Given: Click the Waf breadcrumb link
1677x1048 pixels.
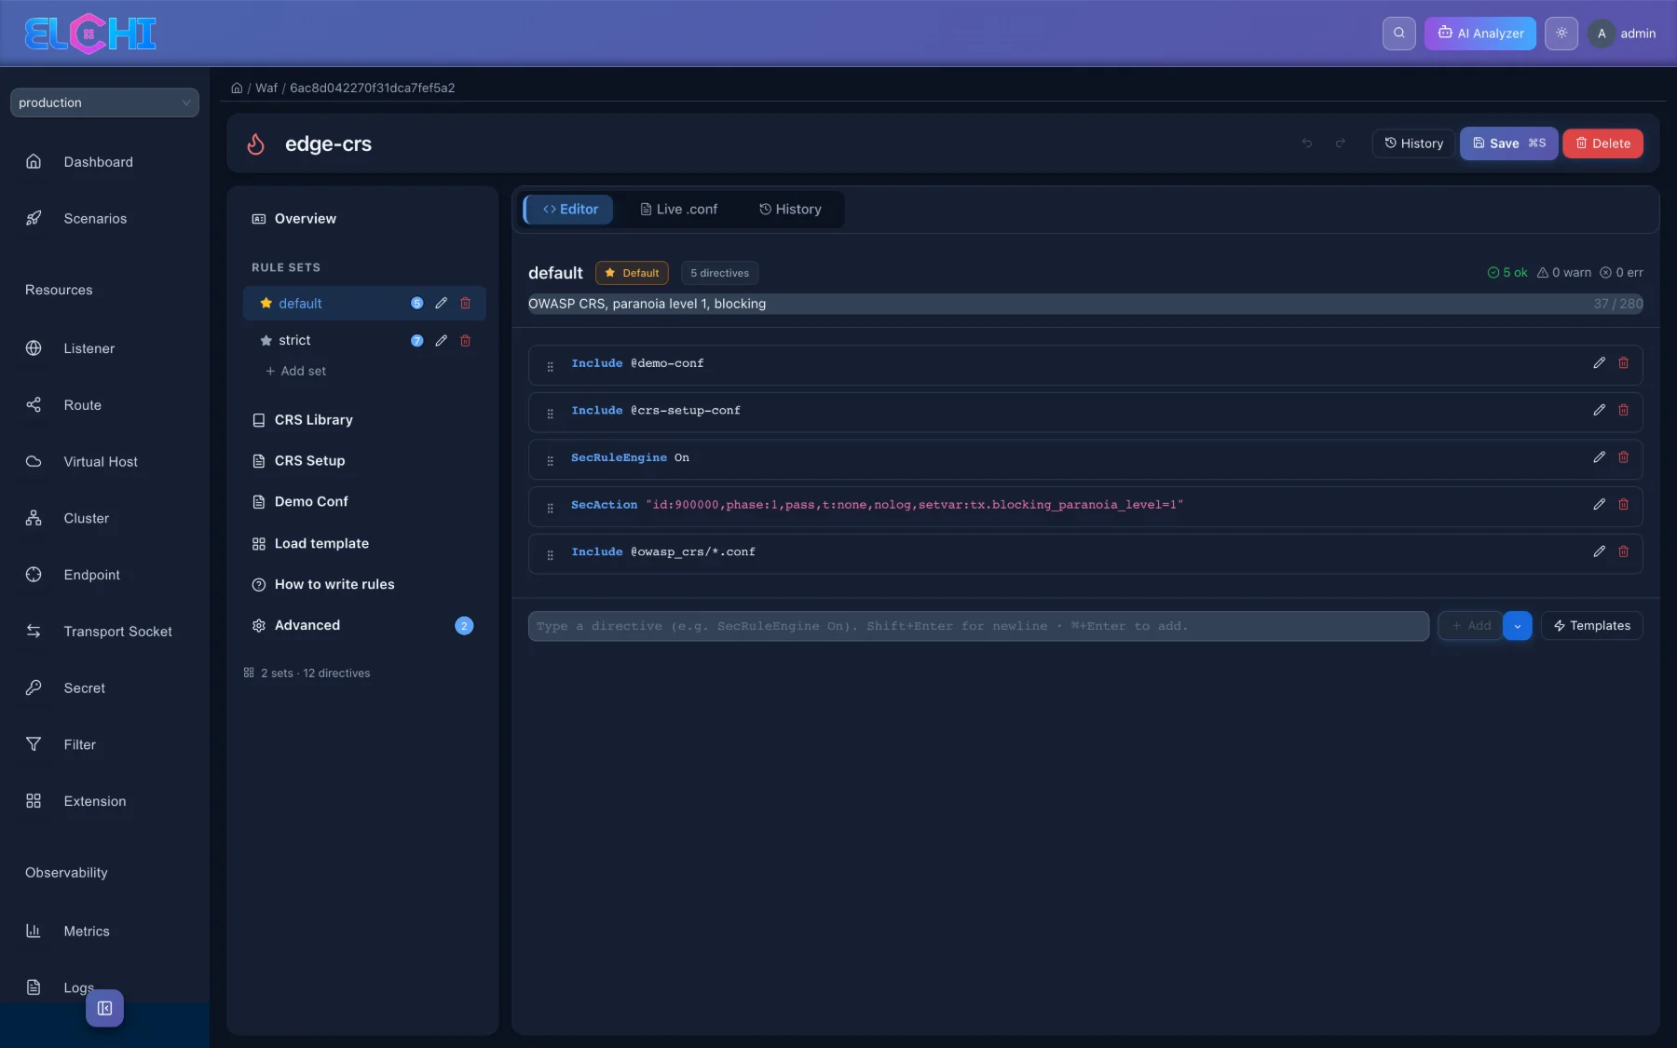Looking at the screenshot, I should click(x=266, y=88).
